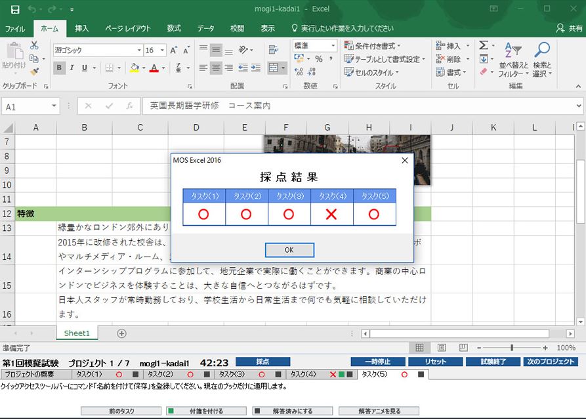Image resolution: width=586 pixels, height=420 pixels.
Task: Switch to the ページ レイアウト tab
Action: pos(128,28)
